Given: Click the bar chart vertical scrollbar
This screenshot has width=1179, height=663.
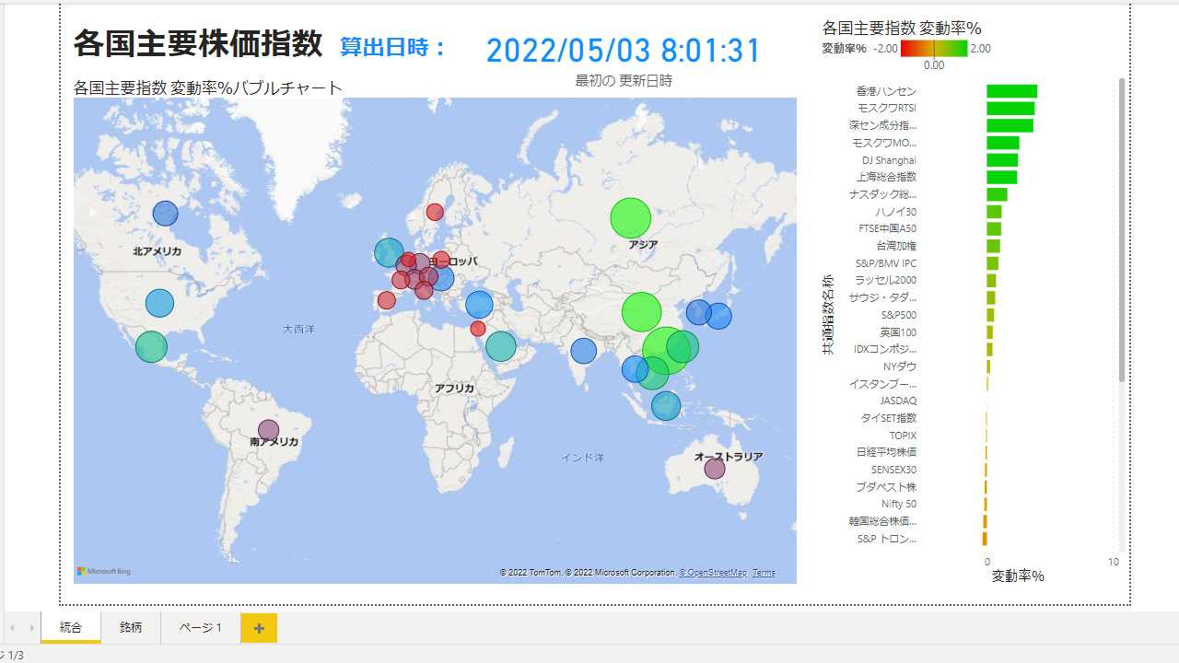Looking at the screenshot, I should [1121, 230].
